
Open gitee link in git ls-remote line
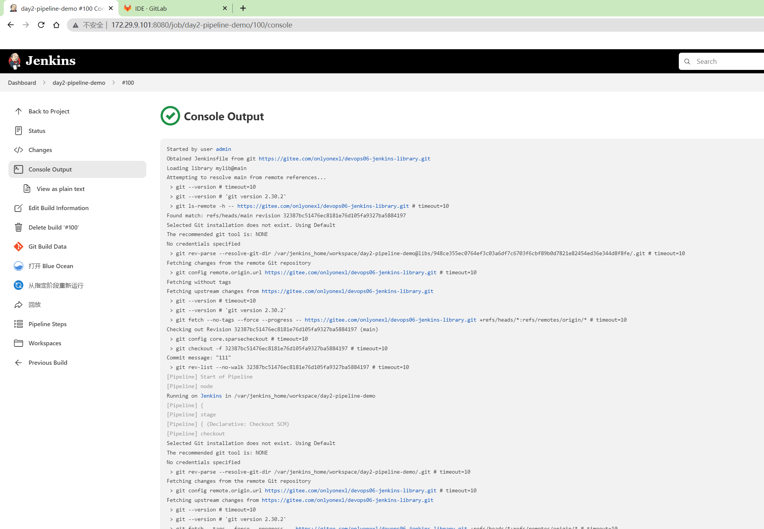click(x=323, y=206)
